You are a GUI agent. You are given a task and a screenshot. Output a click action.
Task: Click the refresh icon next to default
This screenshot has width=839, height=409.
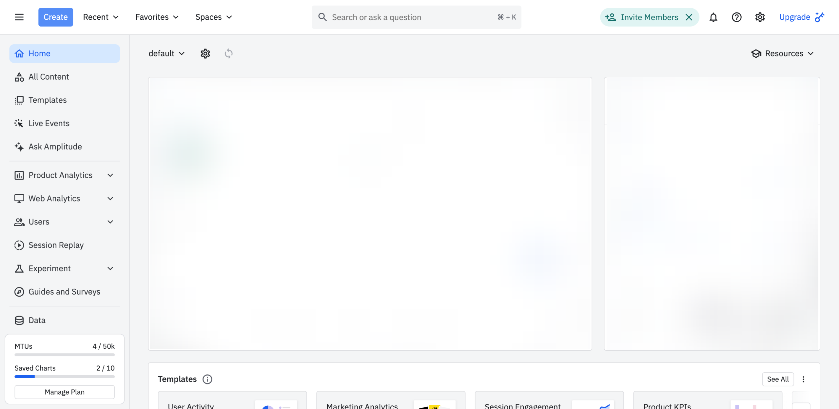tap(228, 53)
